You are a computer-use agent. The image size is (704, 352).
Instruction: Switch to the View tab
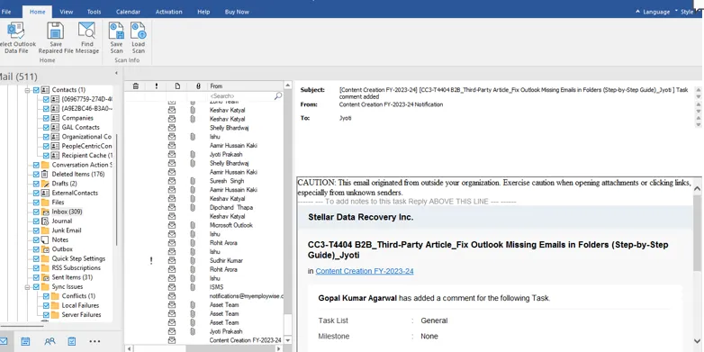(x=67, y=12)
